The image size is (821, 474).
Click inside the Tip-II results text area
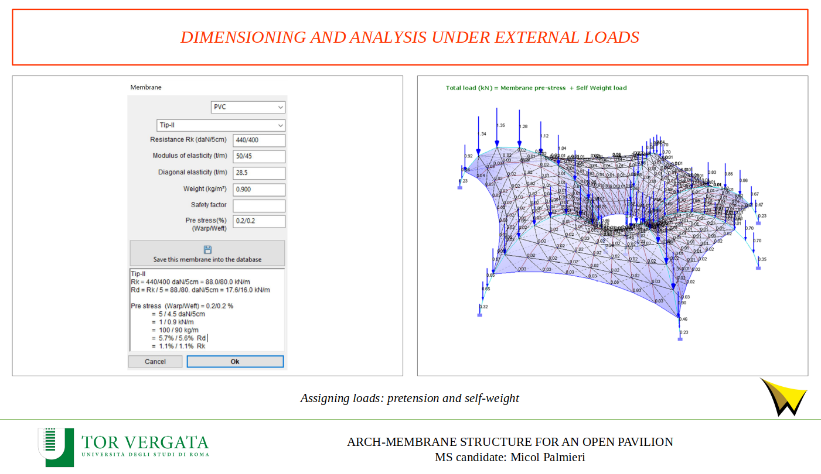[207, 310]
